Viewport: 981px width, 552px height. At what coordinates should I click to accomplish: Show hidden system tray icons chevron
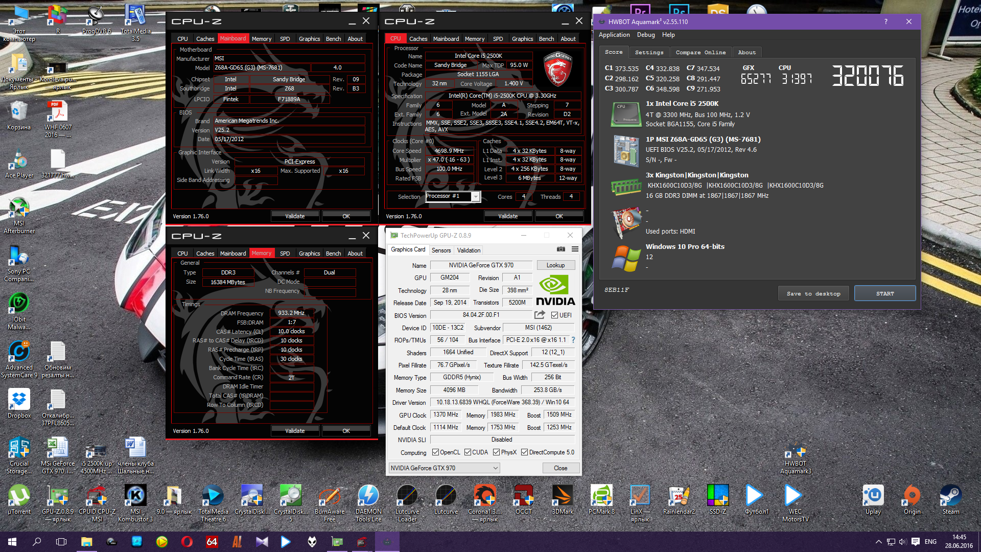coord(878,542)
